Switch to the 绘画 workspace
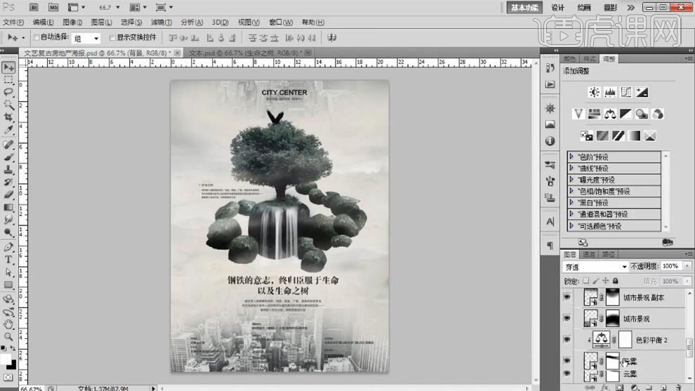695x391 pixels. pos(584,8)
